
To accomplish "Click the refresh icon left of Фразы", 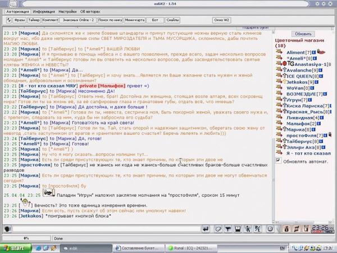I will [9, 20].
